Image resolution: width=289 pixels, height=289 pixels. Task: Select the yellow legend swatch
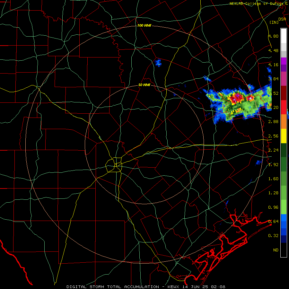click(x=284, y=136)
